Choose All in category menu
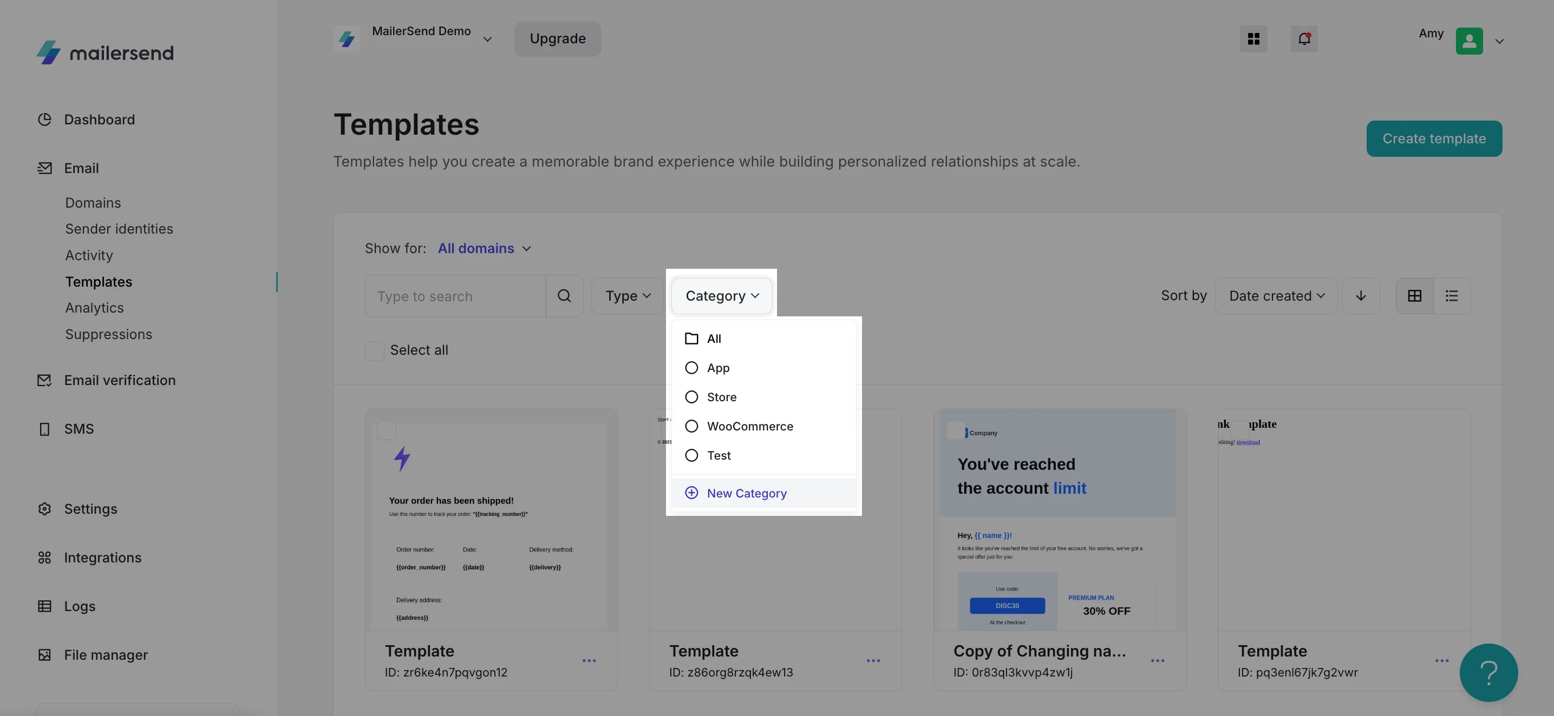The height and width of the screenshot is (716, 1554). [714, 339]
